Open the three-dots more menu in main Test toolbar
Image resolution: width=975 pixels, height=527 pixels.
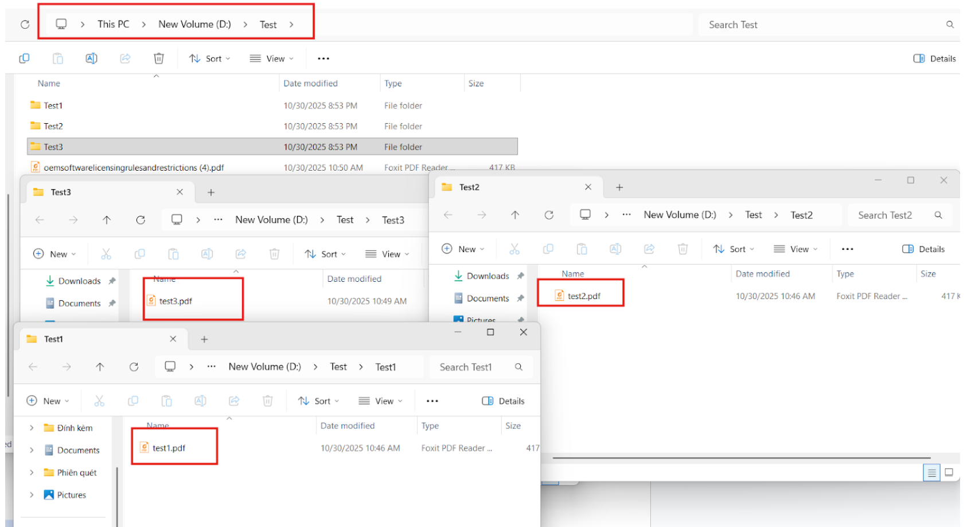pyautogui.click(x=323, y=58)
